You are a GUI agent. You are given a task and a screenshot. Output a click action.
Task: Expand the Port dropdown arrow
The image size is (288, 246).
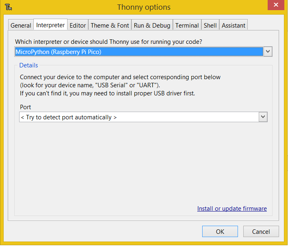pos(263,117)
